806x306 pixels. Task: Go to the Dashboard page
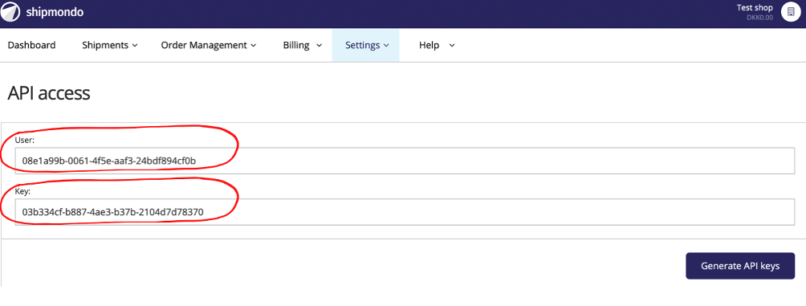[32, 45]
